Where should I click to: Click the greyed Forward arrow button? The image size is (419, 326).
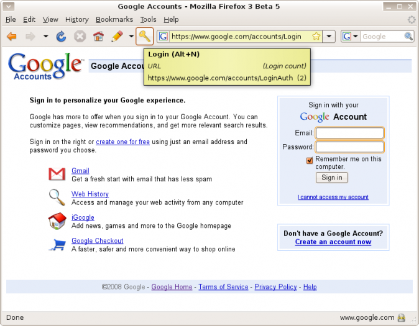(30, 36)
